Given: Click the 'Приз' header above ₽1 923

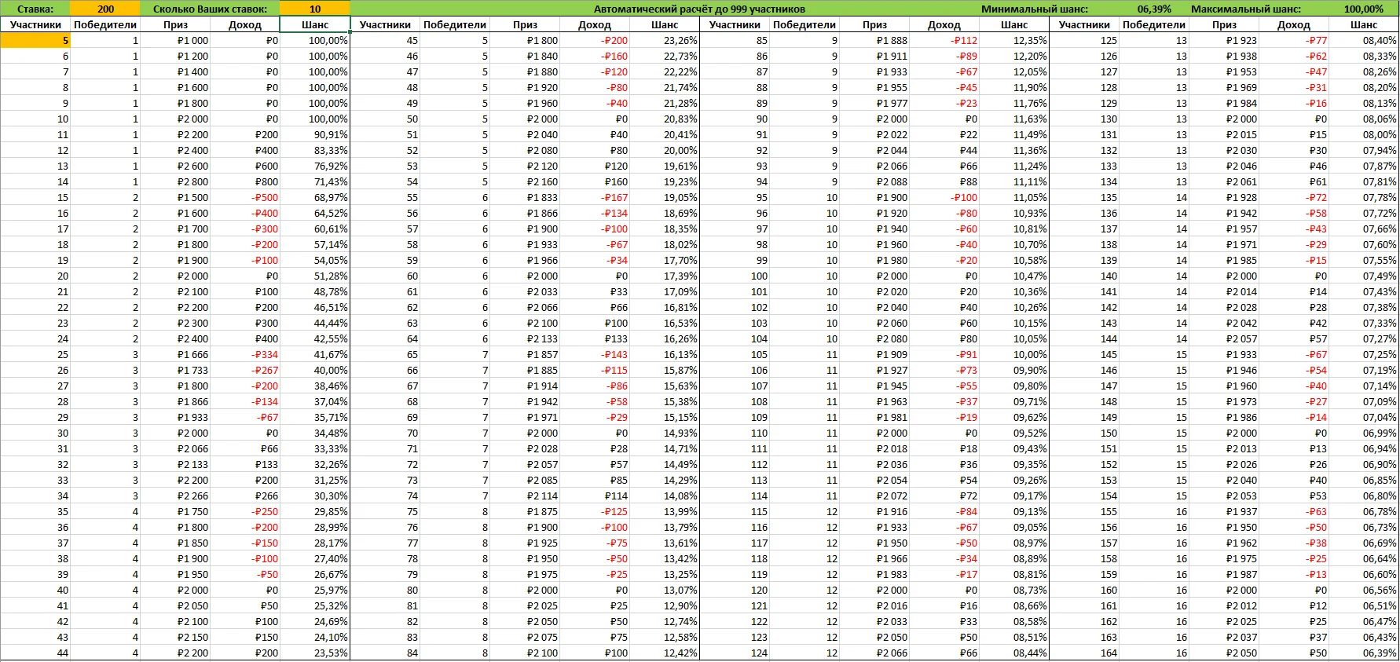Looking at the screenshot, I should tap(1224, 24).
